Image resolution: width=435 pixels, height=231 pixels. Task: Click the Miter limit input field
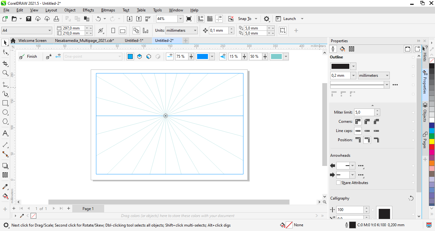coord(364,112)
